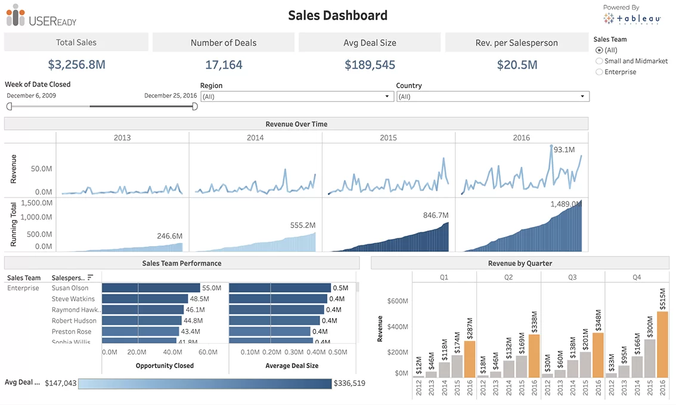
Task: Click the Opportunity Closed axis title
Action: tap(165, 366)
